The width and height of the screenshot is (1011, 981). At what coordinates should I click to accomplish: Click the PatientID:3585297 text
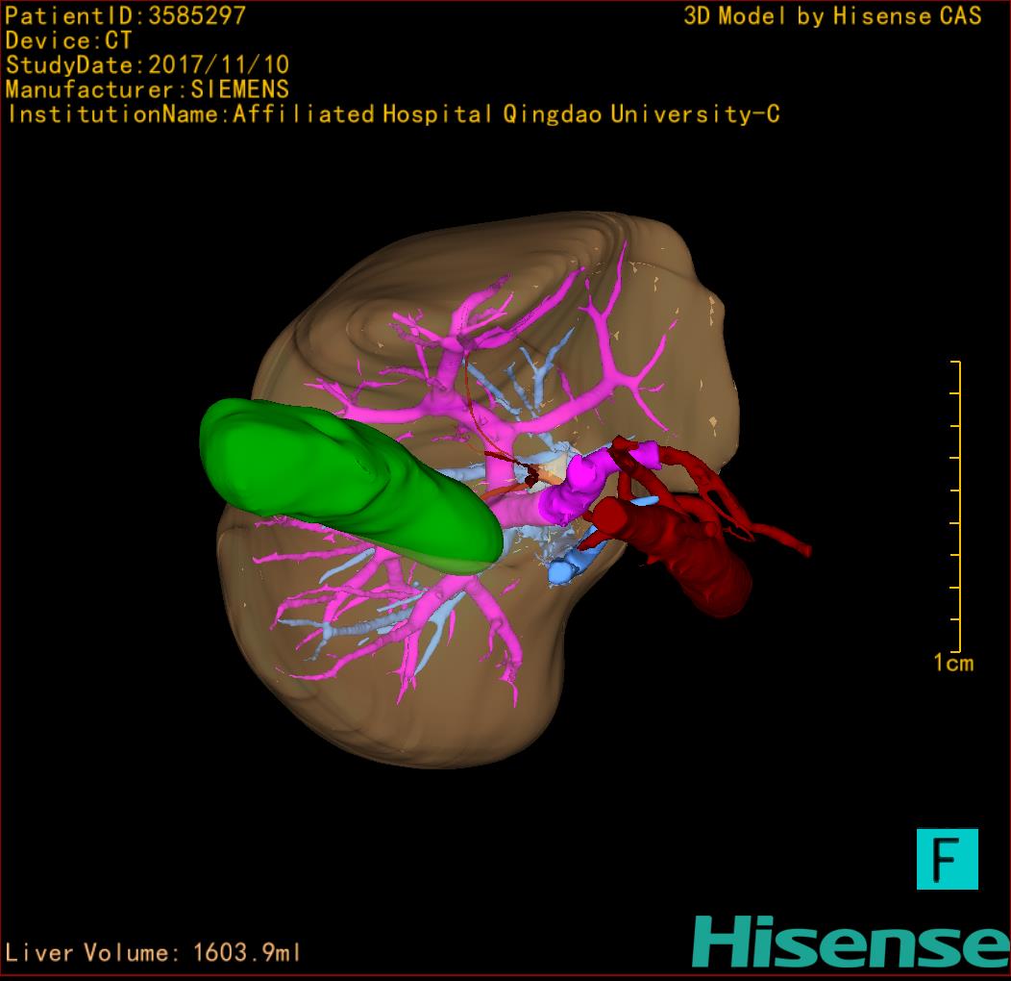point(126,15)
